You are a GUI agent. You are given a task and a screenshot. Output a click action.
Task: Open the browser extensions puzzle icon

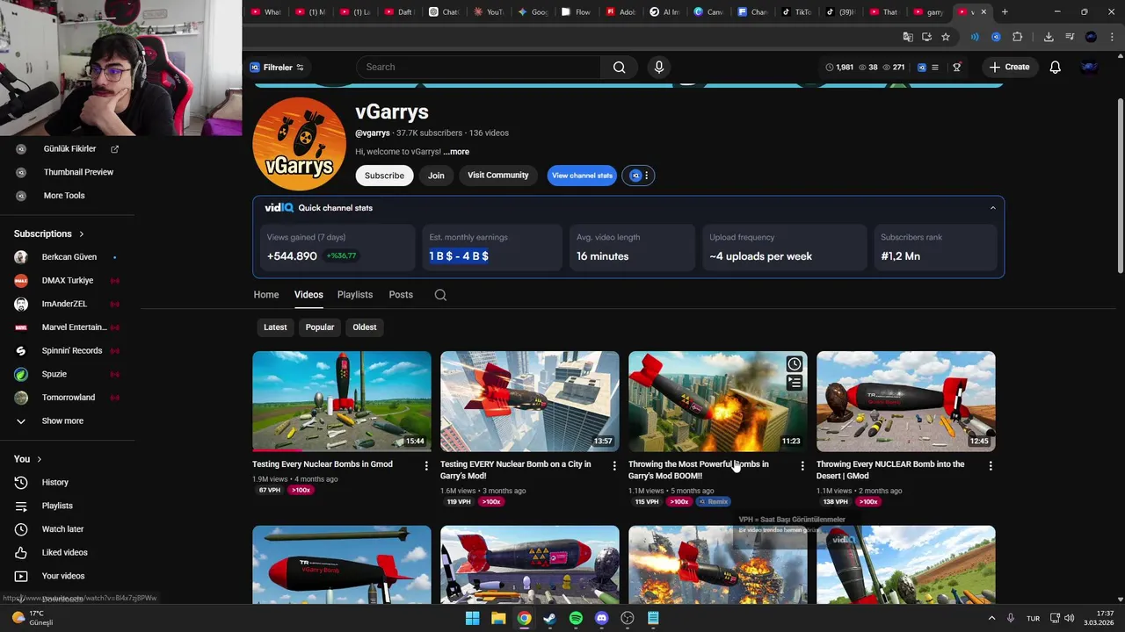click(1017, 37)
